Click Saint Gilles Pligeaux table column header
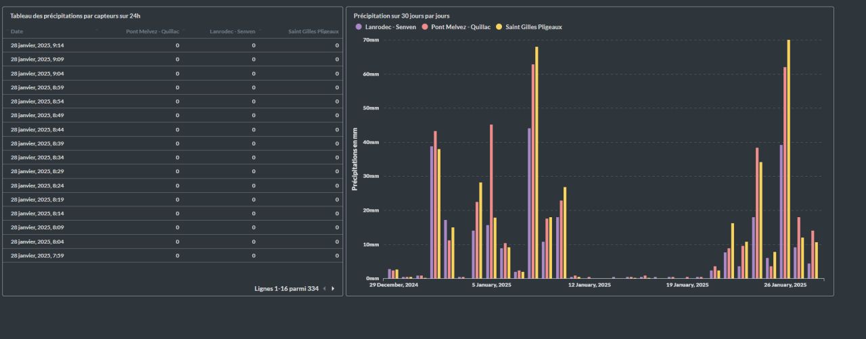The image size is (866, 339). tap(313, 31)
